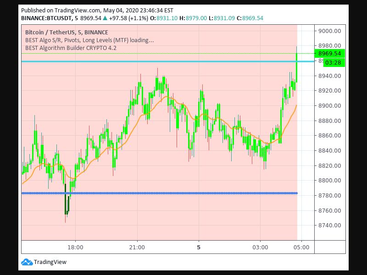
Task: Click the low value L:8931.09
Action: tap(222, 18)
